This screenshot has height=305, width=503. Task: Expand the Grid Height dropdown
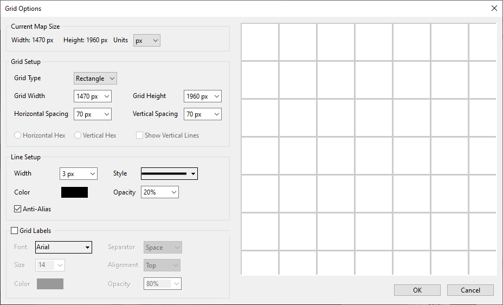203,96
